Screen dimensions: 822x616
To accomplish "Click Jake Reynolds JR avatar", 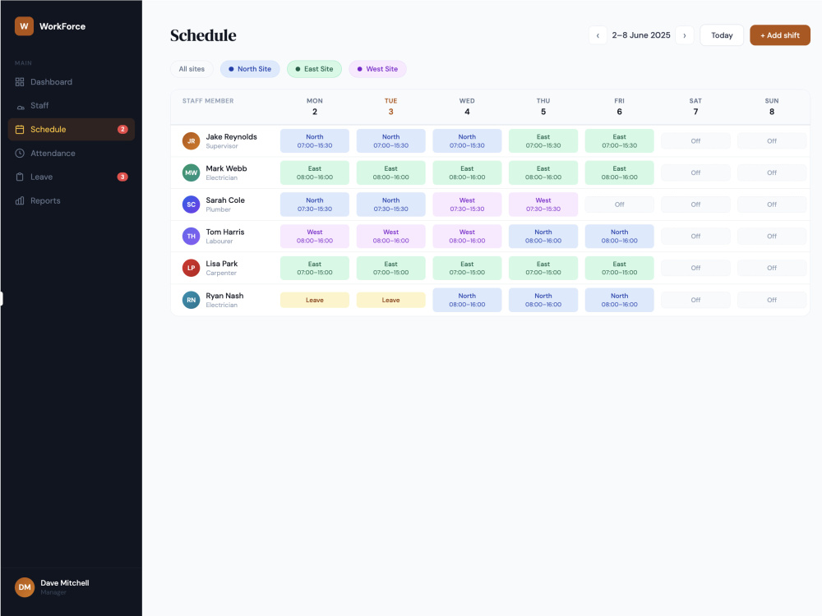I will pos(192,141).
